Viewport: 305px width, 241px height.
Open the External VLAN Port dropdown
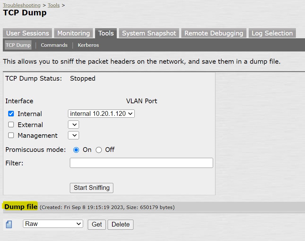tap(73, 125)
